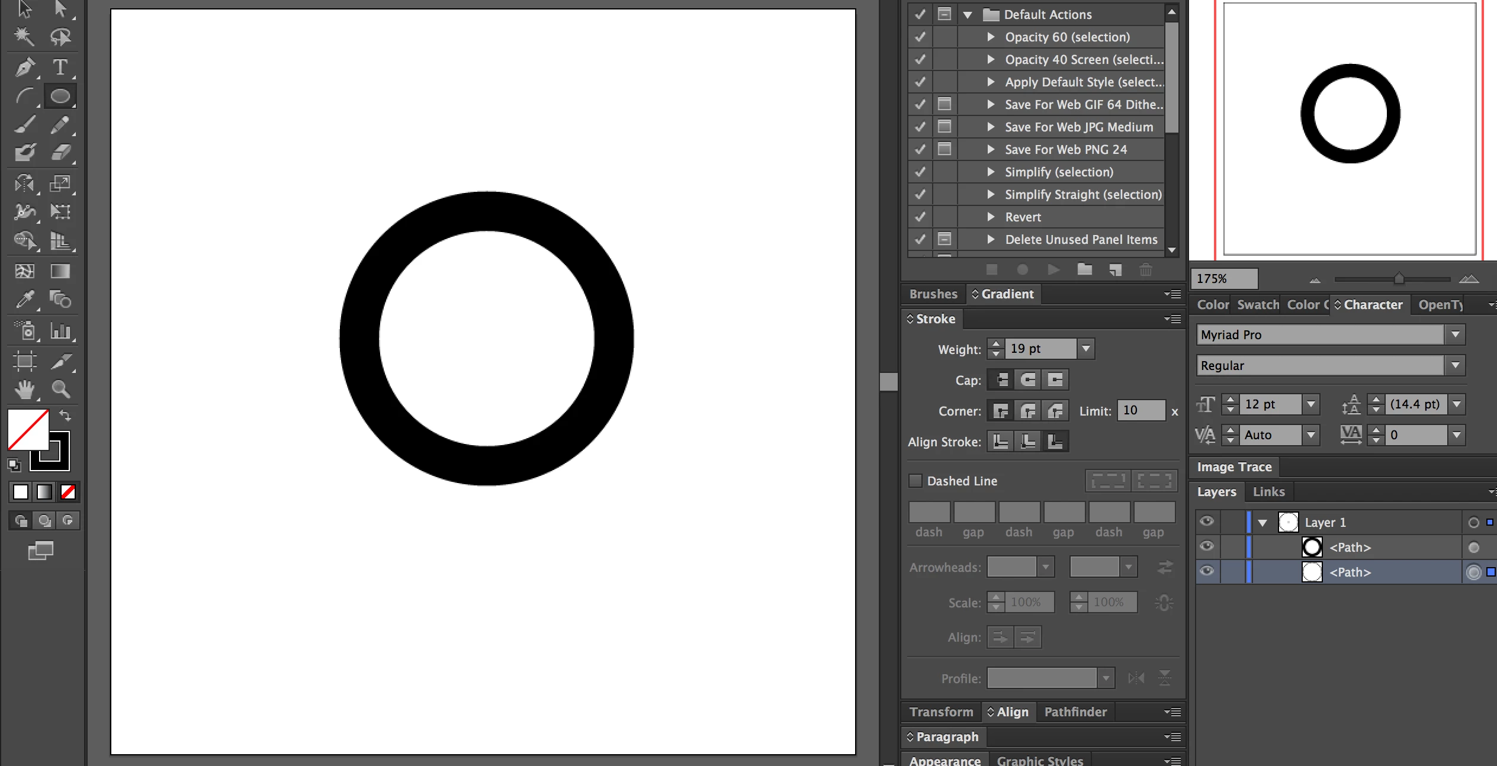Enable the Dashed Line checkbox
The image size is (1497, 766).
pos(915,481)
